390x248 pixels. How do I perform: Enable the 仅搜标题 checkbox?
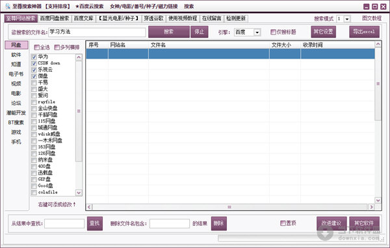273,32
